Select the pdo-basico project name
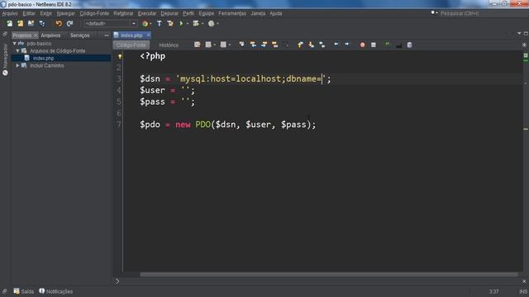529x297 pixels. click(39, 44)
